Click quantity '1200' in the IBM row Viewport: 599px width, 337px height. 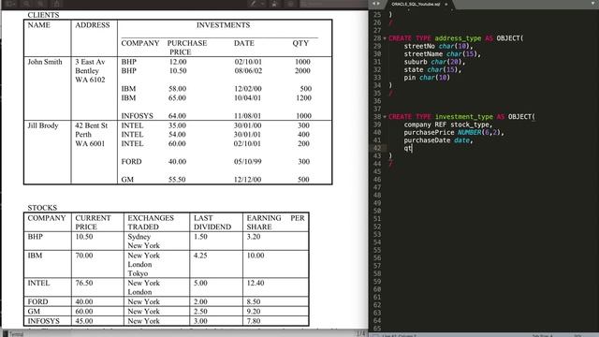point(303,97)
